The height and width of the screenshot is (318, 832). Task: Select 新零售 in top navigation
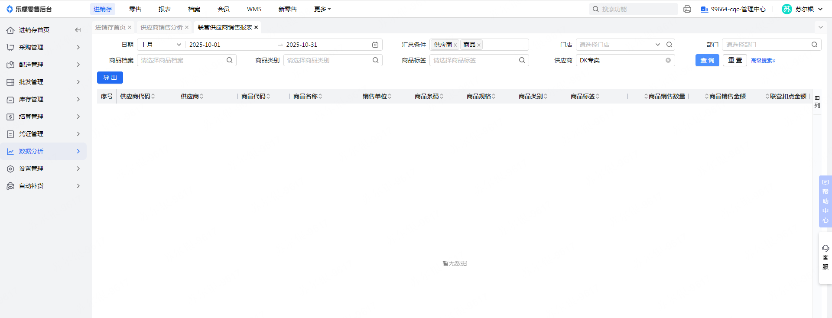pos(288,9)
